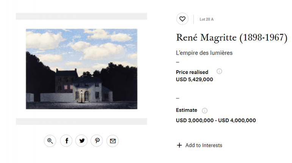Click the Add to Interests link
This screenshot has height=163, width=292.
204,145
